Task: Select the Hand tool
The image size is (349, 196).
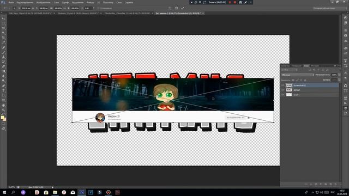Action: click(3, 105)
